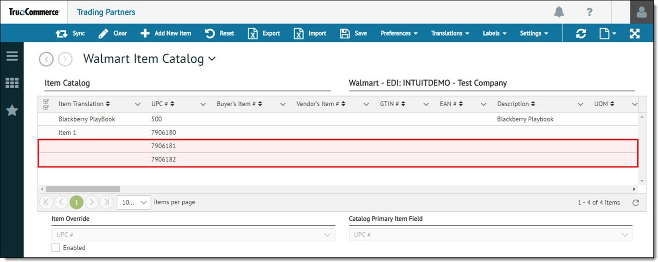
Task: Go forward with the right circle arrow
Action: tap(65, 59)
